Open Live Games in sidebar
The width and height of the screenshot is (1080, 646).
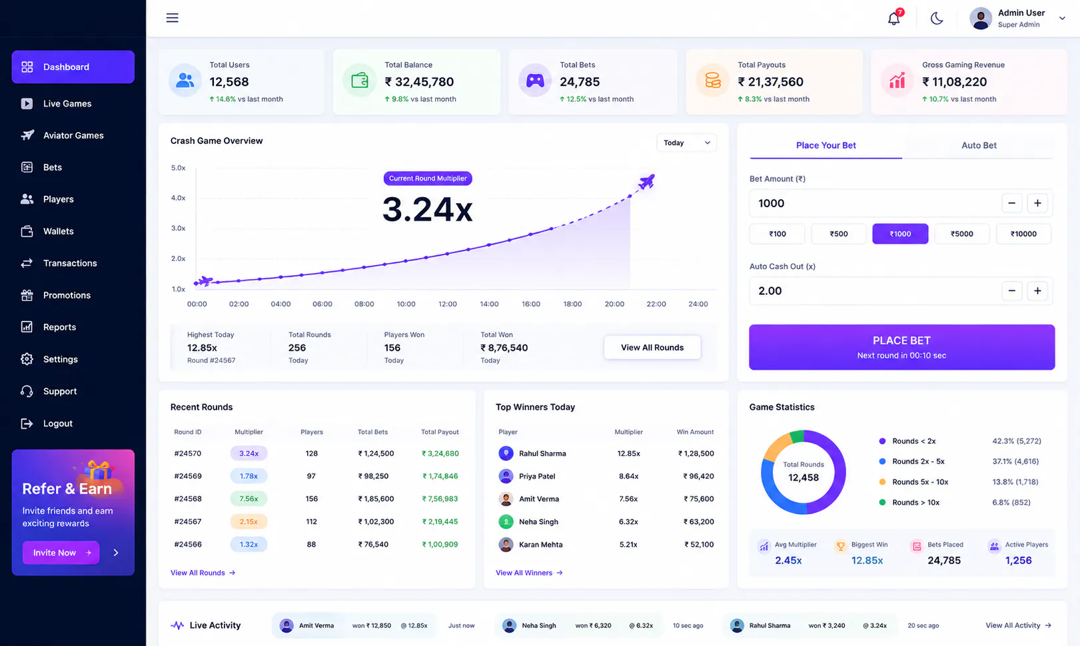(73, 103)
